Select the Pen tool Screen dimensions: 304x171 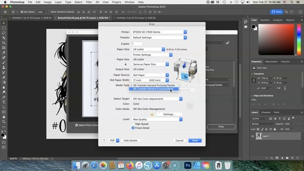[4, 97]
